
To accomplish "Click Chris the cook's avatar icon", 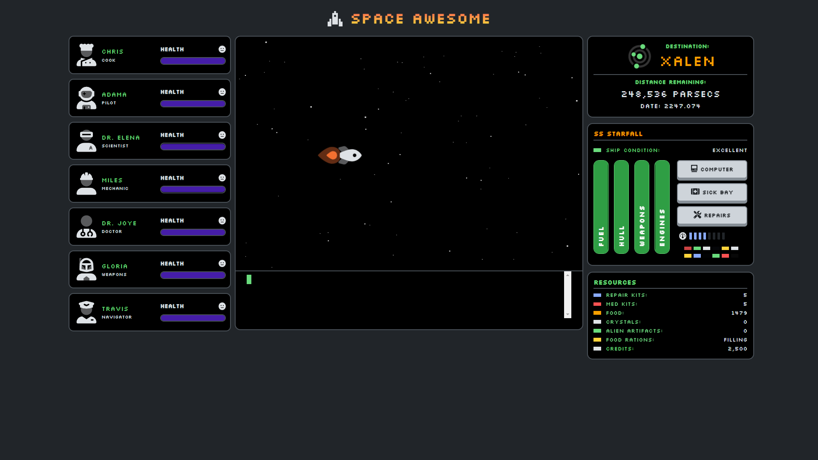I will coord(86,55).
